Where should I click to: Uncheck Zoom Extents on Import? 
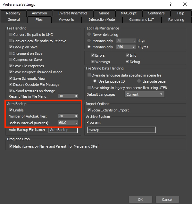[x=89, y=110]
